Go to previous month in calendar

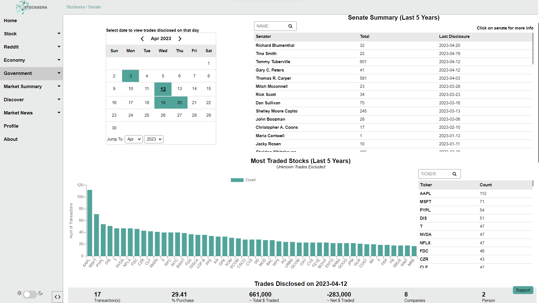click(142, 39)
